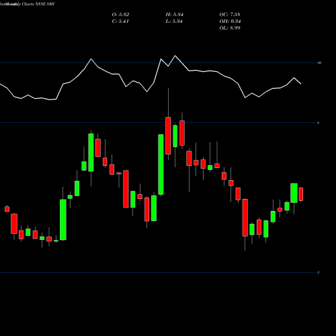The width and height of the screenshot is (336, 336).
Task: Select the 'H: 5.84' high value
Action: [x=174, y=15]
